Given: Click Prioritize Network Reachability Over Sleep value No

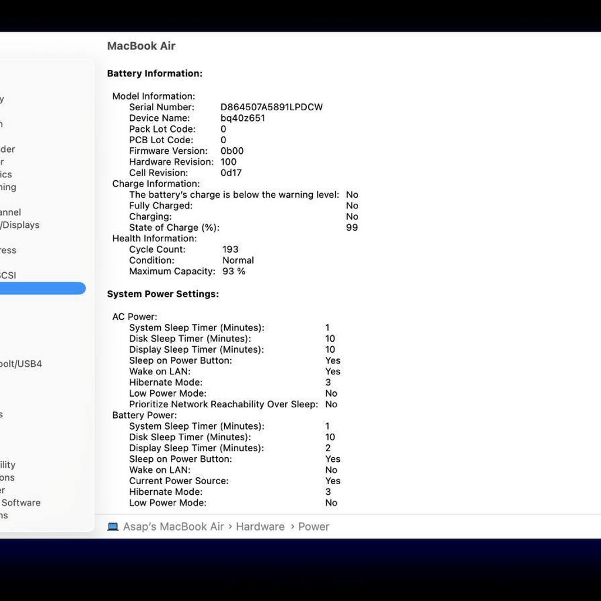Looking at the screenshot, I should 331,404.
